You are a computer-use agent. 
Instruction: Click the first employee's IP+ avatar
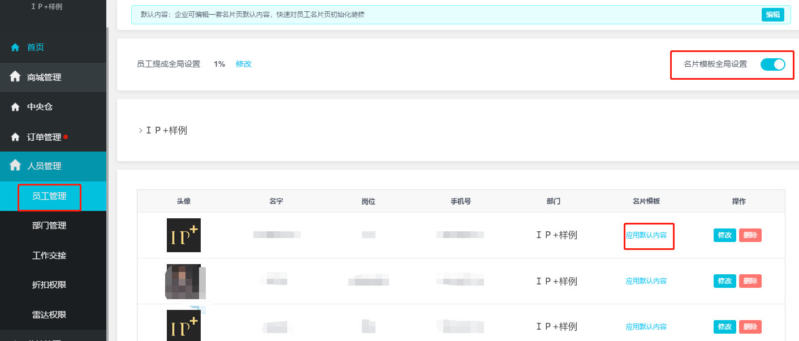pyautogui.click(x=183, y=235)
